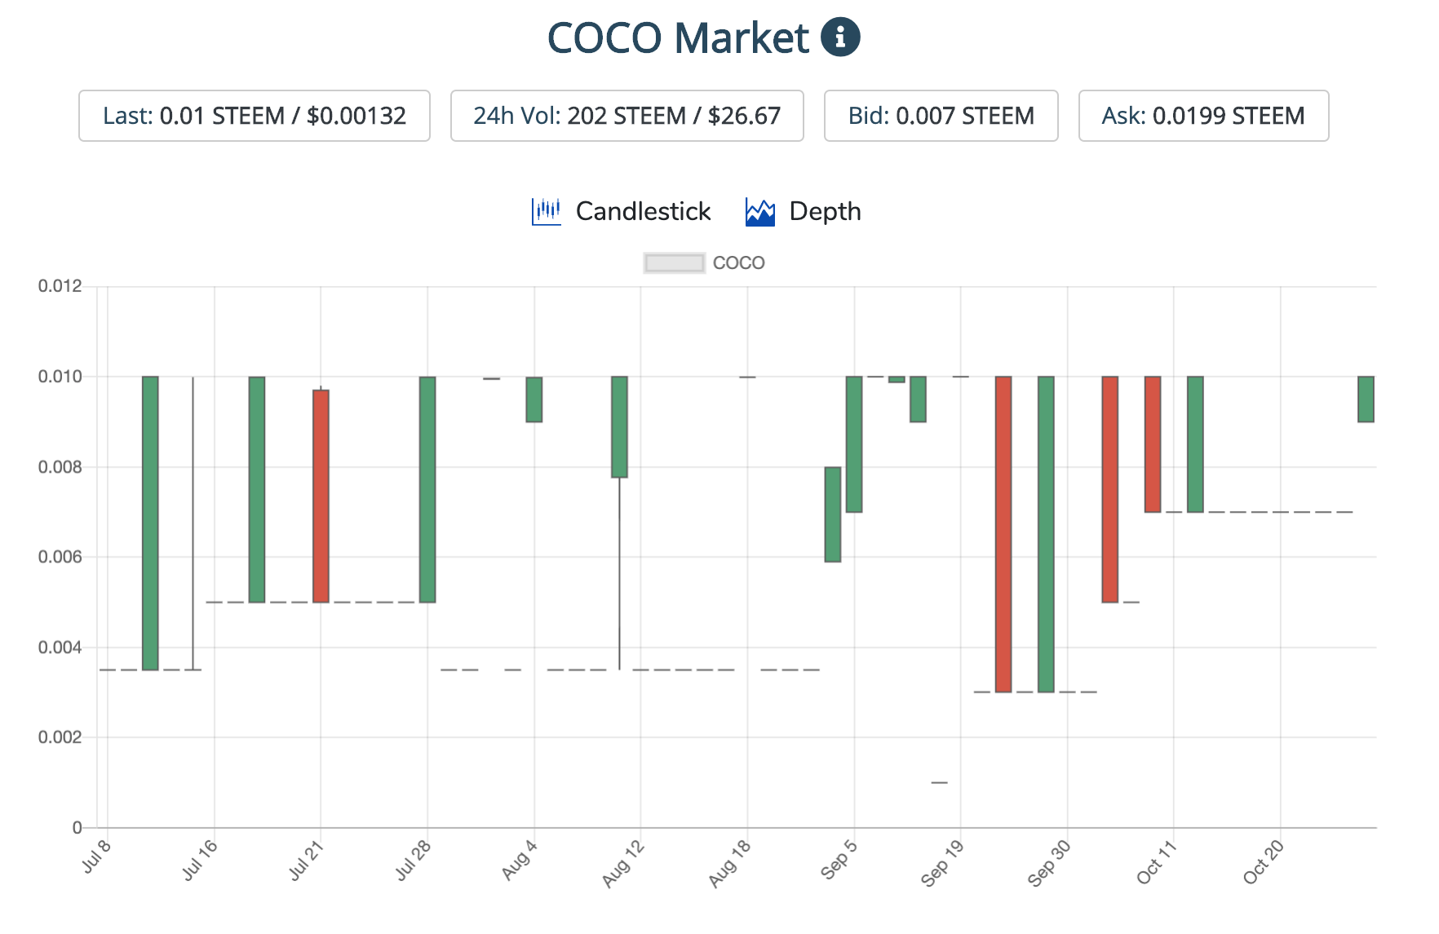
Task: Click the Last price box
Action: [255, 116]
